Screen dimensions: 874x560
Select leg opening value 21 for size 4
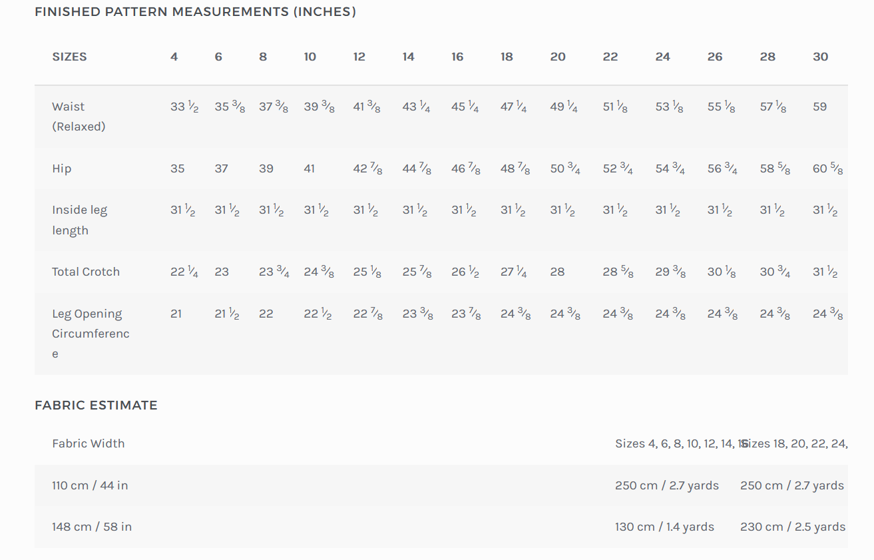(176, 314)
